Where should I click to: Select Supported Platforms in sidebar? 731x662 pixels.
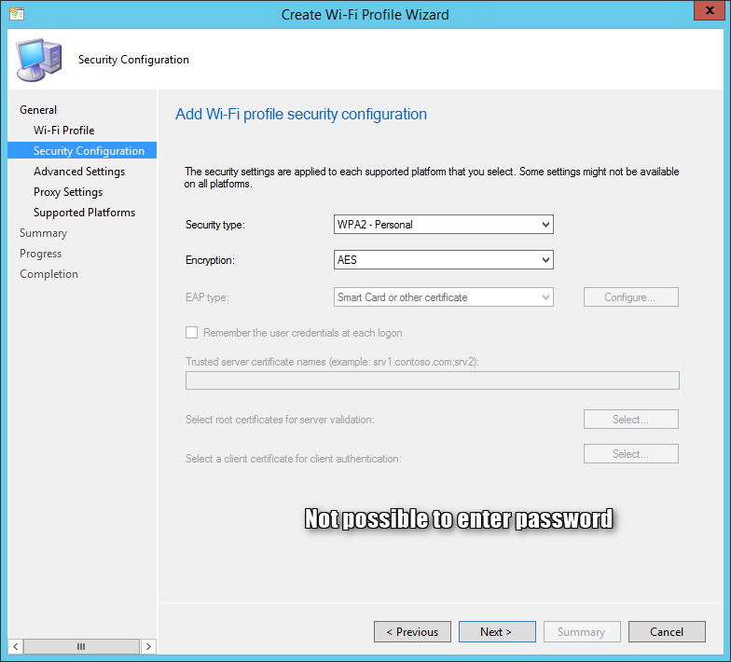coord(84,213)
